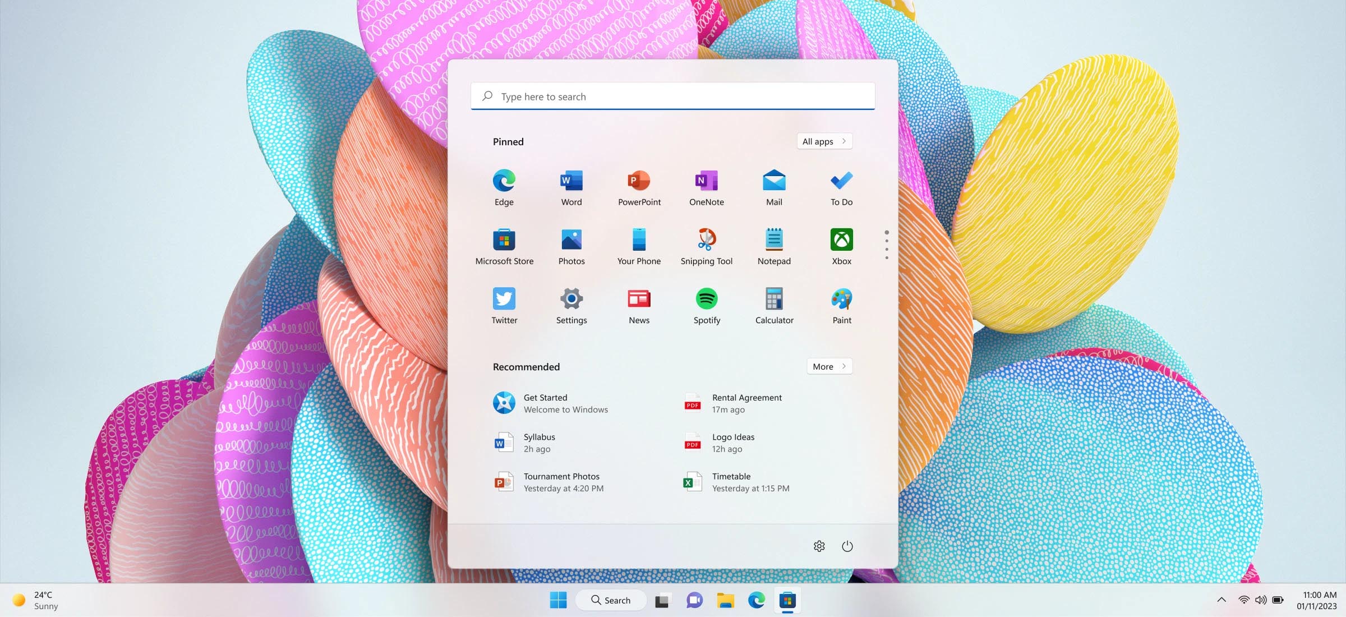Open File Explorer from the taskbar

coord(725,600)
